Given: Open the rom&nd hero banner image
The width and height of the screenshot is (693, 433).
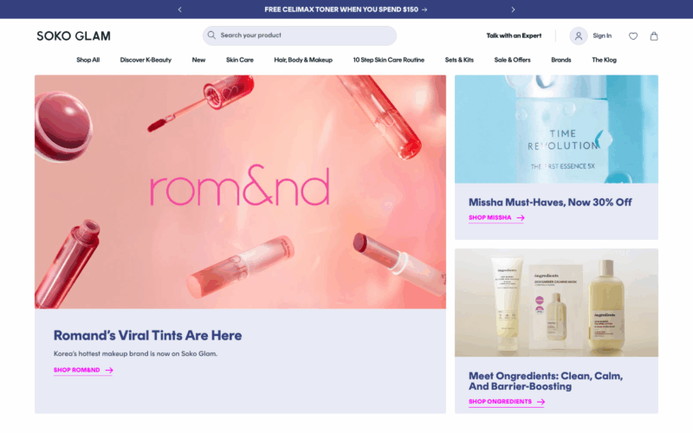Looking at the screenshot, I should click(240, 191).
